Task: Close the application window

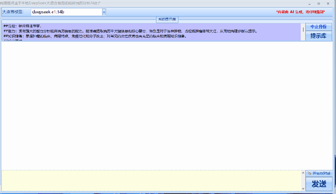Action: pyautogui.click(x=328, y=4)
